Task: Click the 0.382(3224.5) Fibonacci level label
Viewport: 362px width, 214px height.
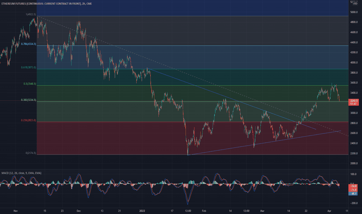Action: coord(29,100)
